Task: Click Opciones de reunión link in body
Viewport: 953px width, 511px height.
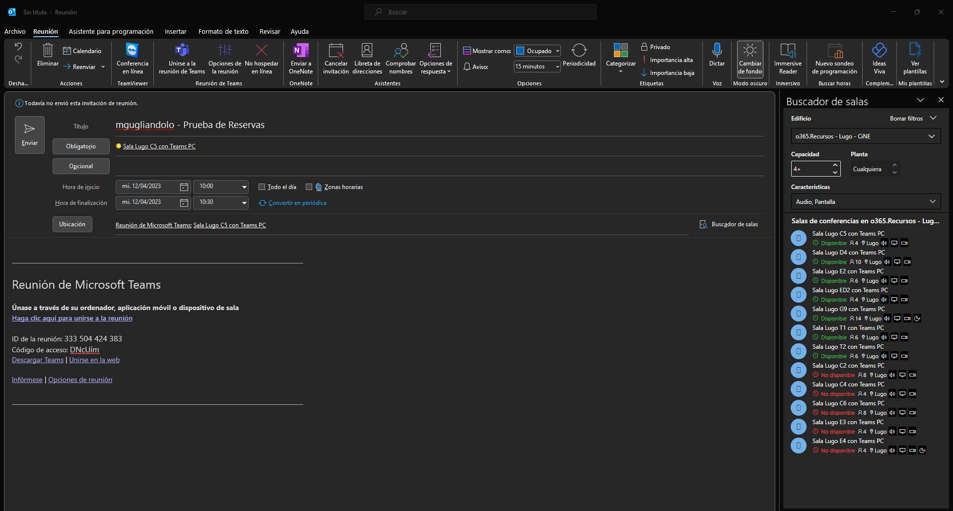Action: point(80,380)
